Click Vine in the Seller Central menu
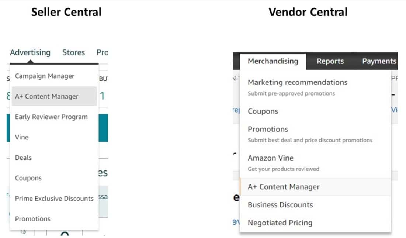406x238 pixels. pos(21,137)
